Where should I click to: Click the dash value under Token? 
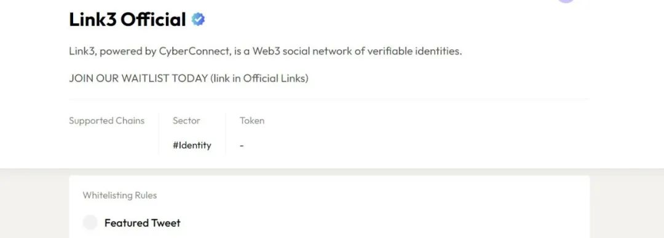point(242,145)
